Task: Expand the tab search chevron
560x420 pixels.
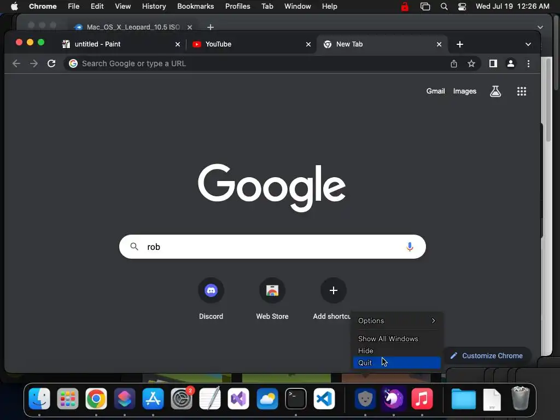Action: click(x=528, y=44)
